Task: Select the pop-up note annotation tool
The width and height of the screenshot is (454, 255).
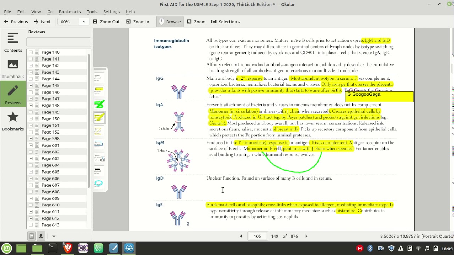Action: [99, 78]
